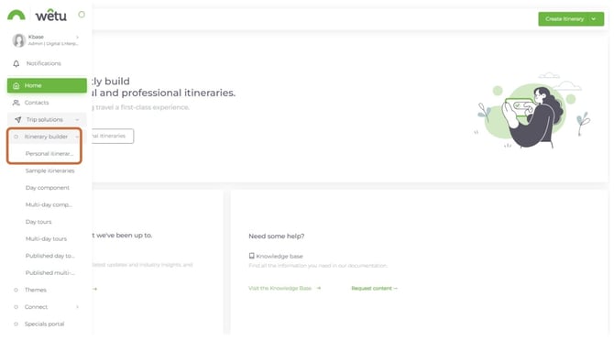Viewport: 614px width, 341px height.
Task: Click the green arrow link in updates card
Action: tap(94, 289)
